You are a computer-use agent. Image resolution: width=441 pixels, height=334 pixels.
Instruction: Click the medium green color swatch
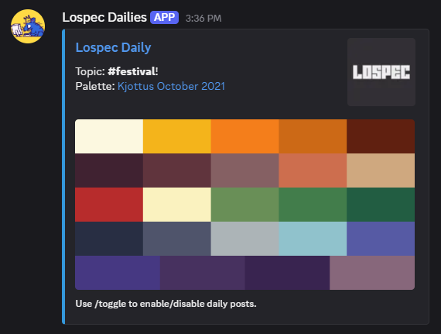(313, 205)
